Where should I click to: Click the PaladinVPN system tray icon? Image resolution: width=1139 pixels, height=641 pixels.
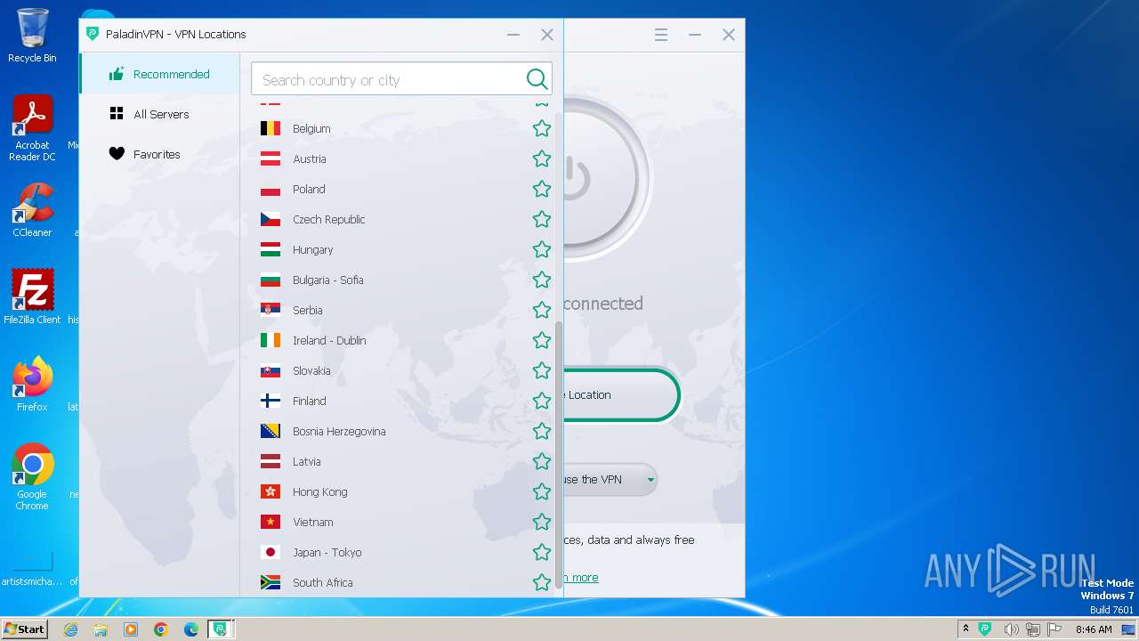tap(985, 629)
